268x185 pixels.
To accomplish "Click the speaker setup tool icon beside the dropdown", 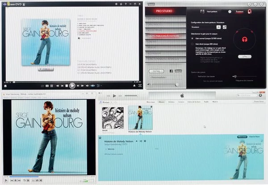I will 225,27.
